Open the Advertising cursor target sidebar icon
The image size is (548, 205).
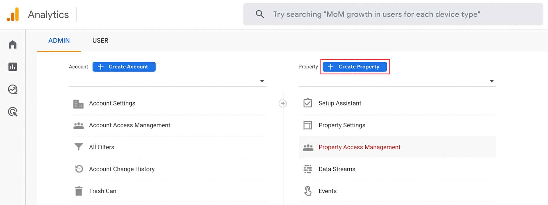pyautogui.click(x=13, y=112)
